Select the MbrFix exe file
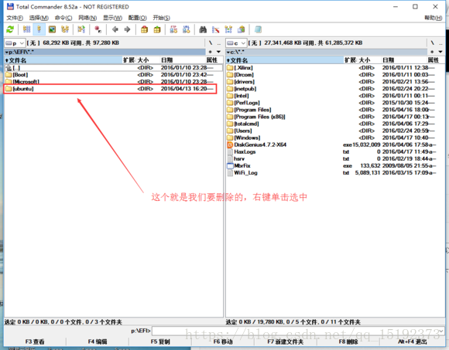Image resolution: width=449 pixels, height=350 pixels. click(x=335, y=165)
